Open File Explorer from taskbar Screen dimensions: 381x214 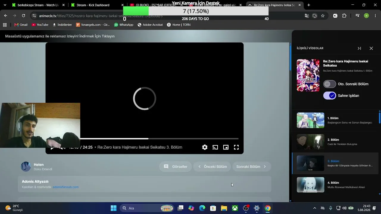click(x=224, y=208)
